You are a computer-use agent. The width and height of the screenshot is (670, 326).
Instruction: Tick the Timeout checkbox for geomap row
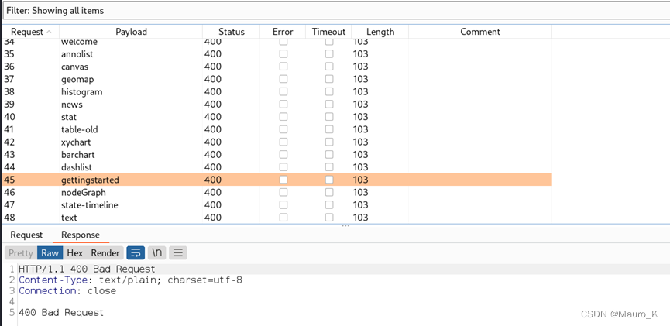tap(329, 79)
